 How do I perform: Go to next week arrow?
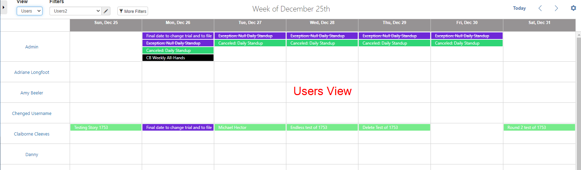pos(556,8)
